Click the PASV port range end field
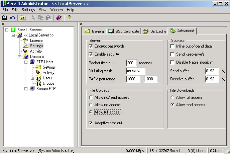The height and width of the screenshot is (154, 230). [x=151, y=79]
